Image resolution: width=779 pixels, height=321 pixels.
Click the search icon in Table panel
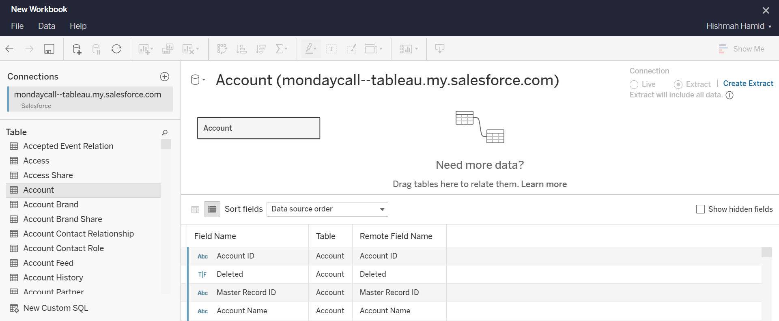164,132
